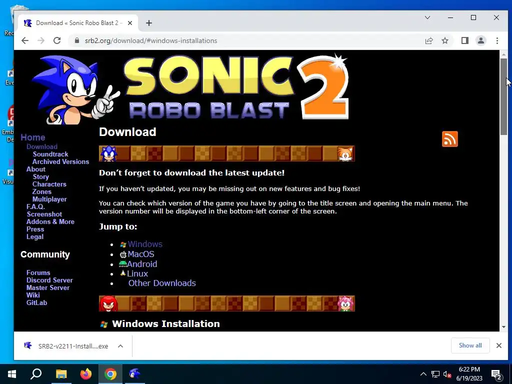512x384 pixels.
Task: Open the Download sidebar link
Action: click(42, 146)
